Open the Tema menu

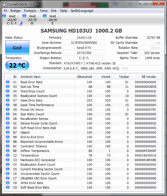pos(44,11)
